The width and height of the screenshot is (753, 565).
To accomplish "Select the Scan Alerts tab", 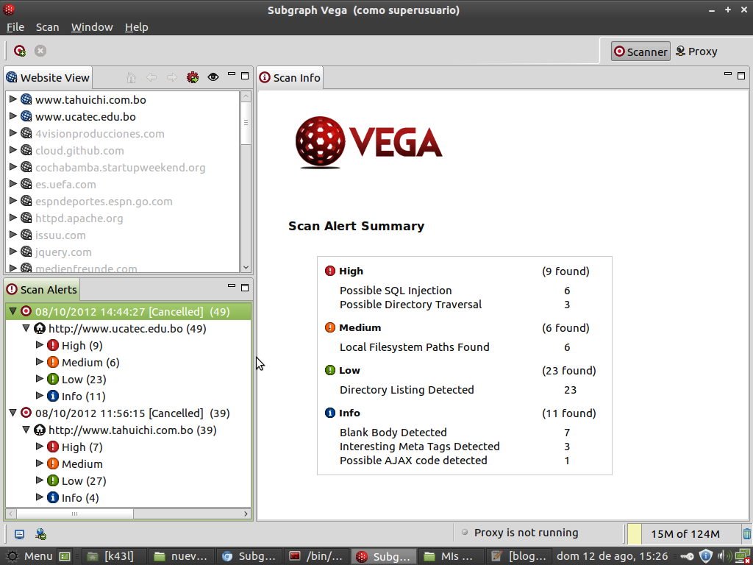I will (x=42, y=290).
